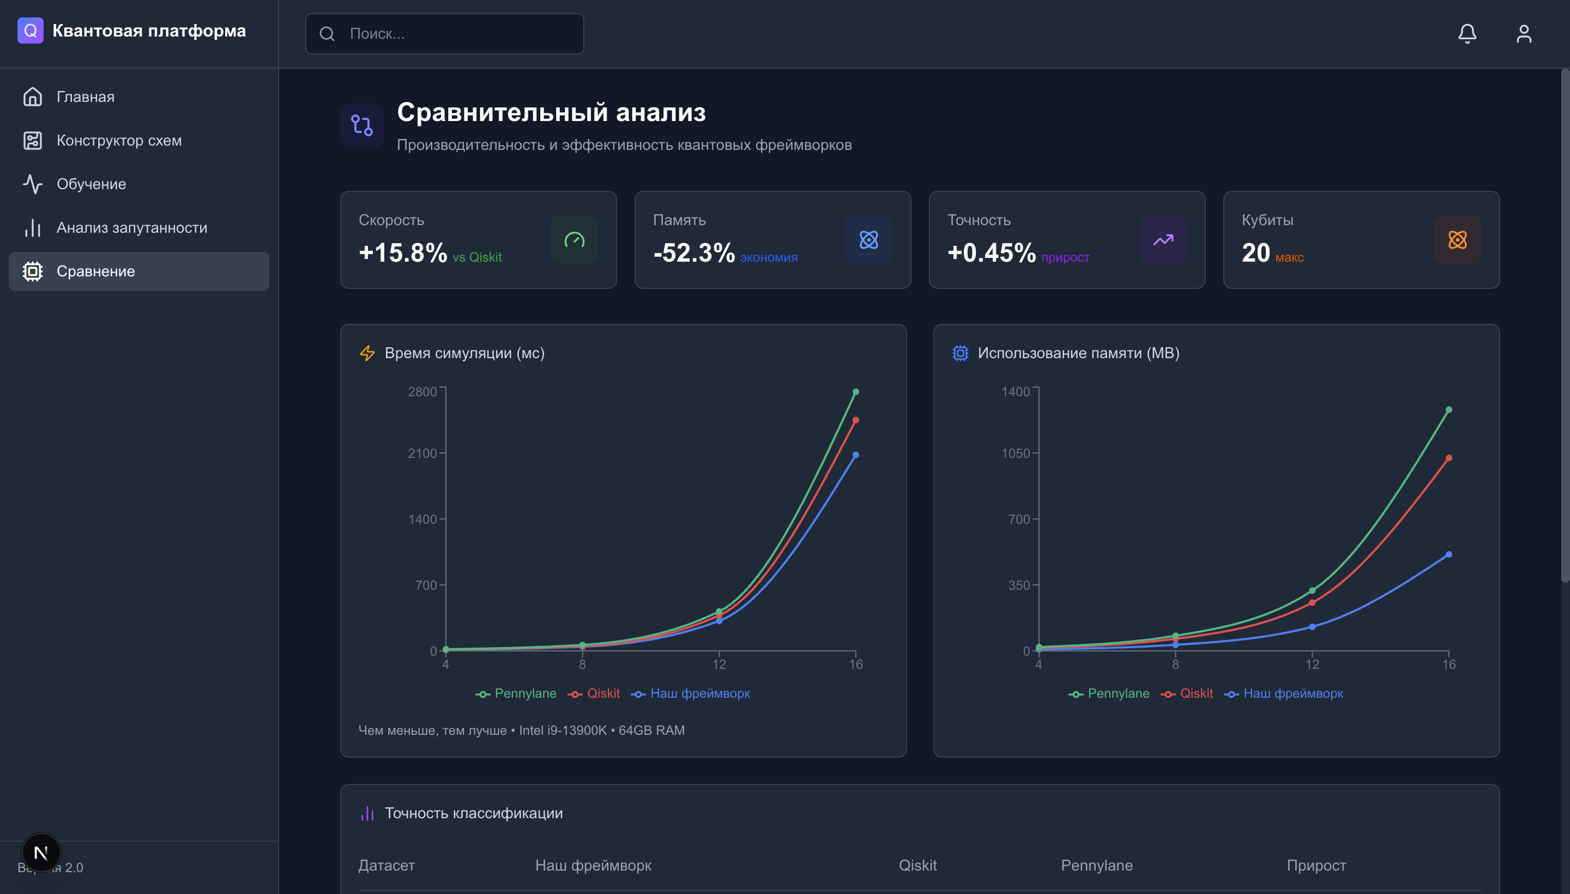Click the Next.js N badge at bottom left
The height and width of the screenshot is (894, 1570).
41,852
